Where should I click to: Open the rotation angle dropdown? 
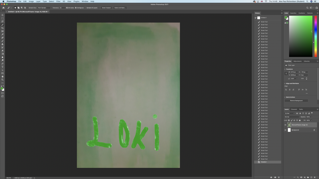[297, 79]
